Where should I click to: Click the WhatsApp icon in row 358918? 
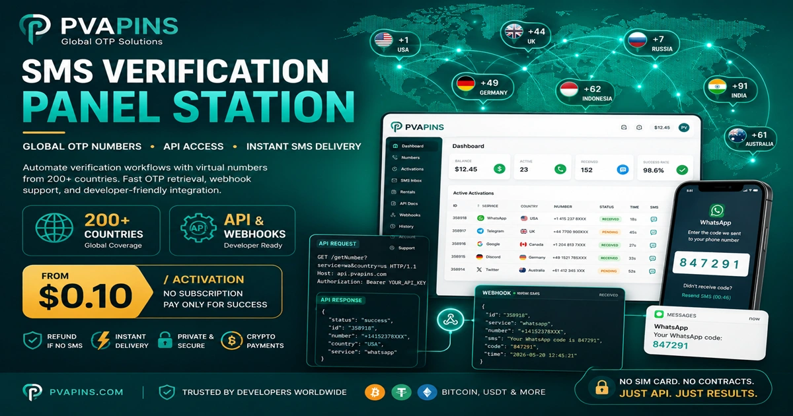click(x=480, y=218)
